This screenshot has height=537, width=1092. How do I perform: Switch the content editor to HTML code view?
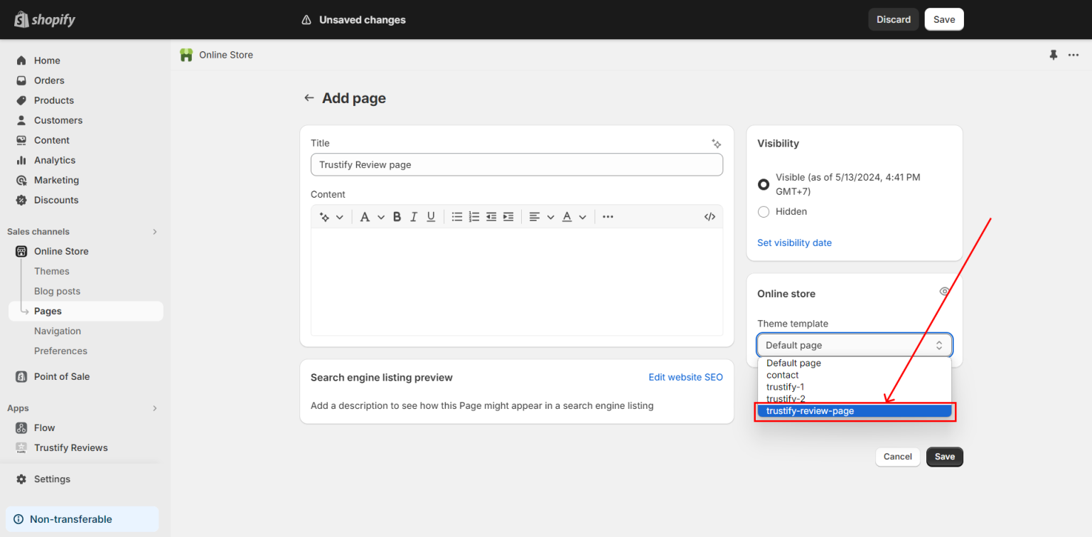tap(710, 216)
